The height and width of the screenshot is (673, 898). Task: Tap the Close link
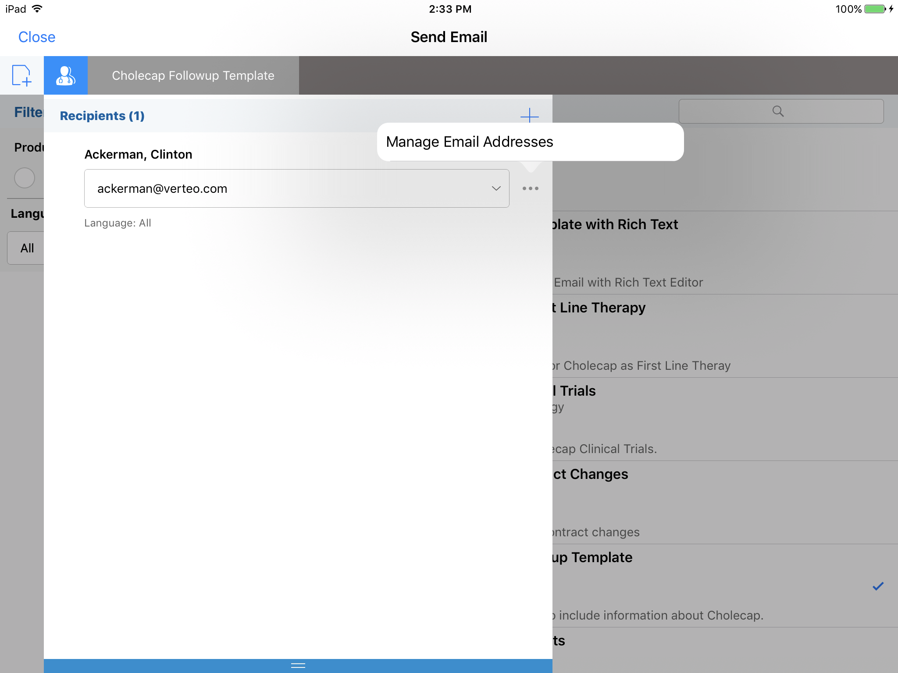click(37, 37)
